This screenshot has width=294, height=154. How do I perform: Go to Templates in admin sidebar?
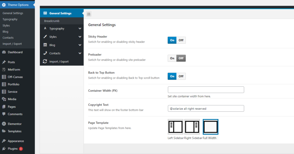14,131
